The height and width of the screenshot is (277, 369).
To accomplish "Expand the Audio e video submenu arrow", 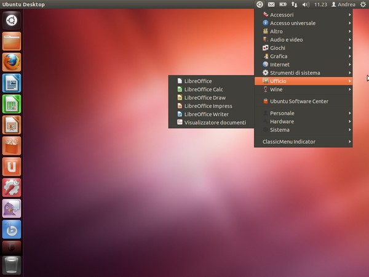I will coord(350,39).
